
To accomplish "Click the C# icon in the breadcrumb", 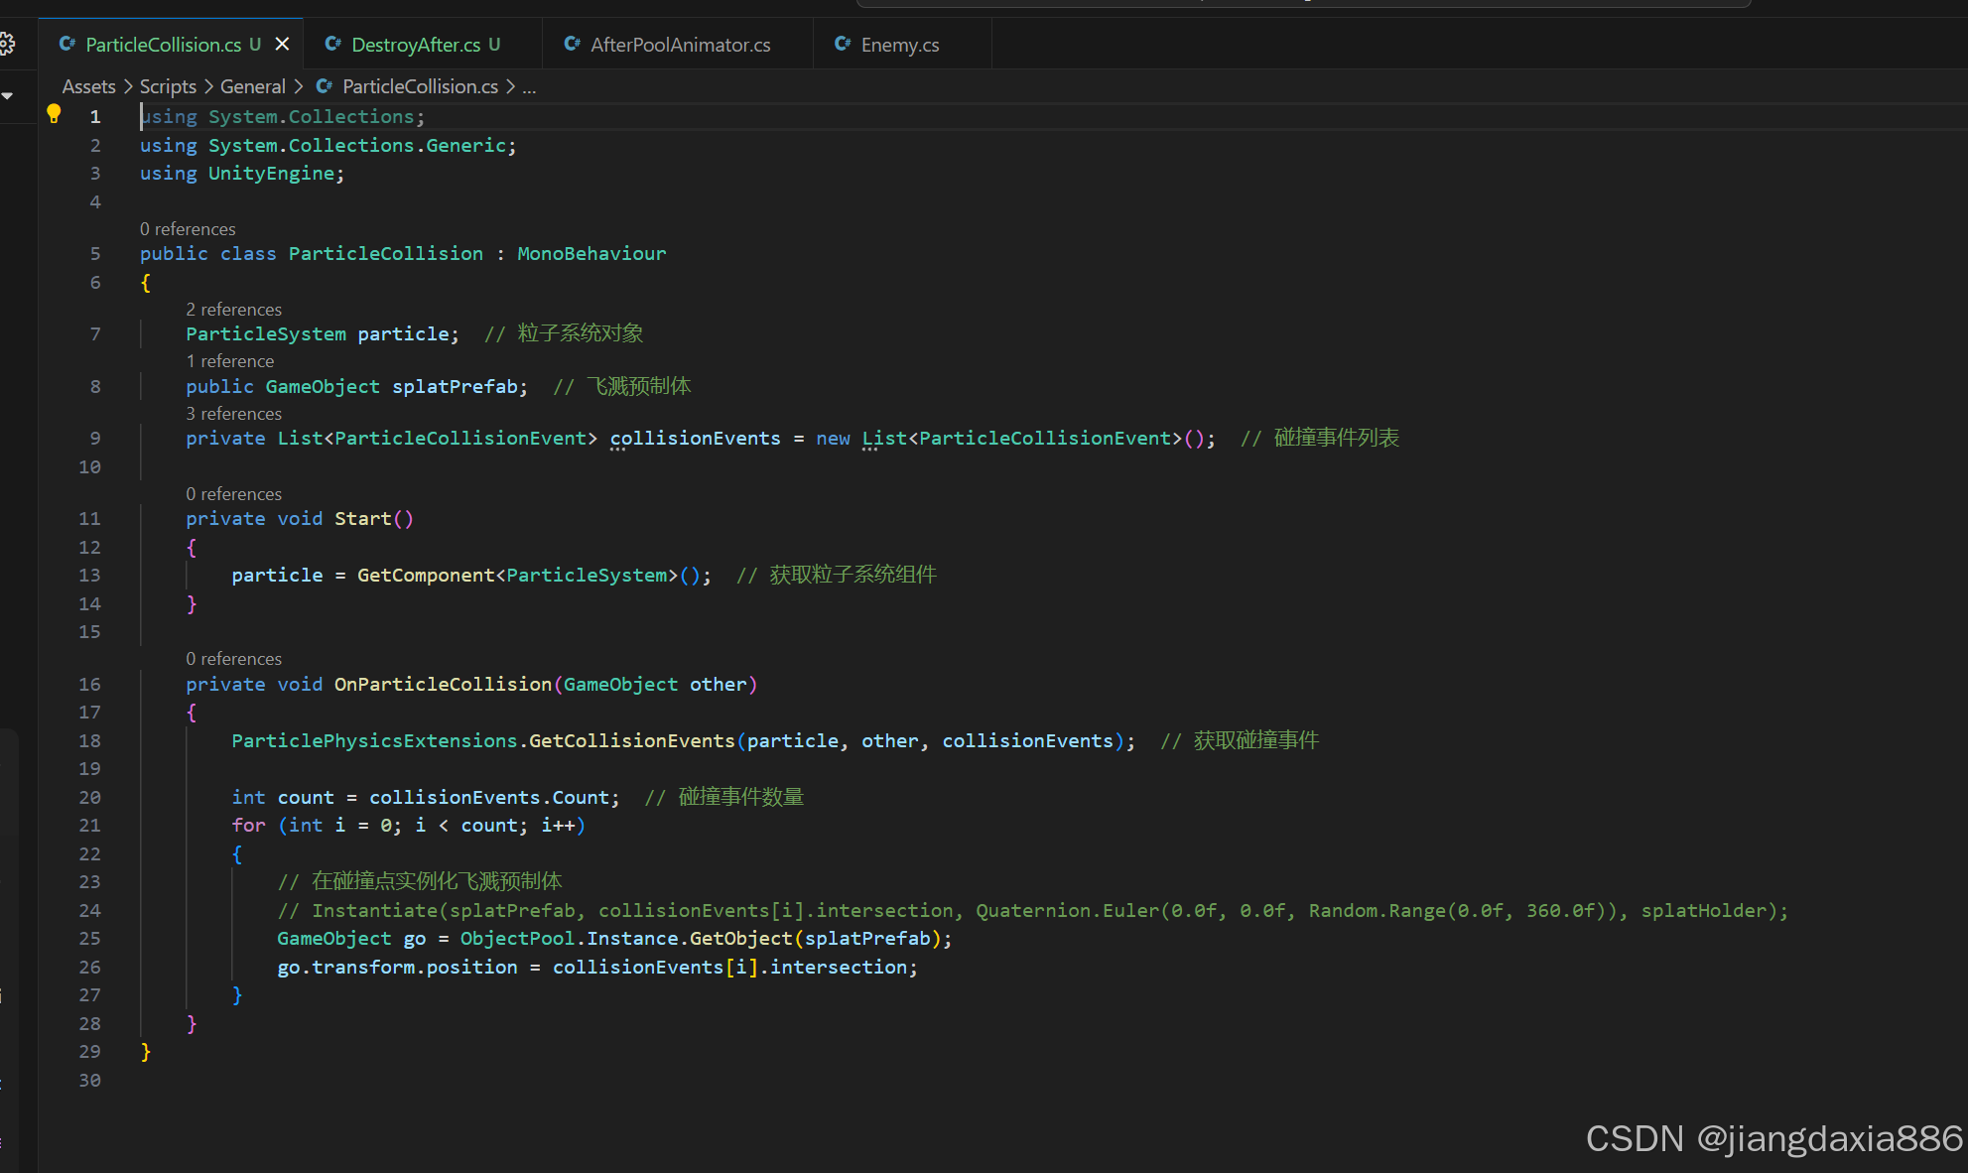I will (325, 86).
